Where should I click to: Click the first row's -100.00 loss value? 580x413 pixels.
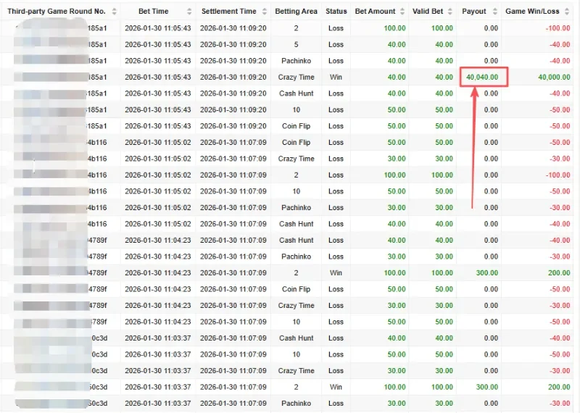pyautogui.click(x=558, y=28)
